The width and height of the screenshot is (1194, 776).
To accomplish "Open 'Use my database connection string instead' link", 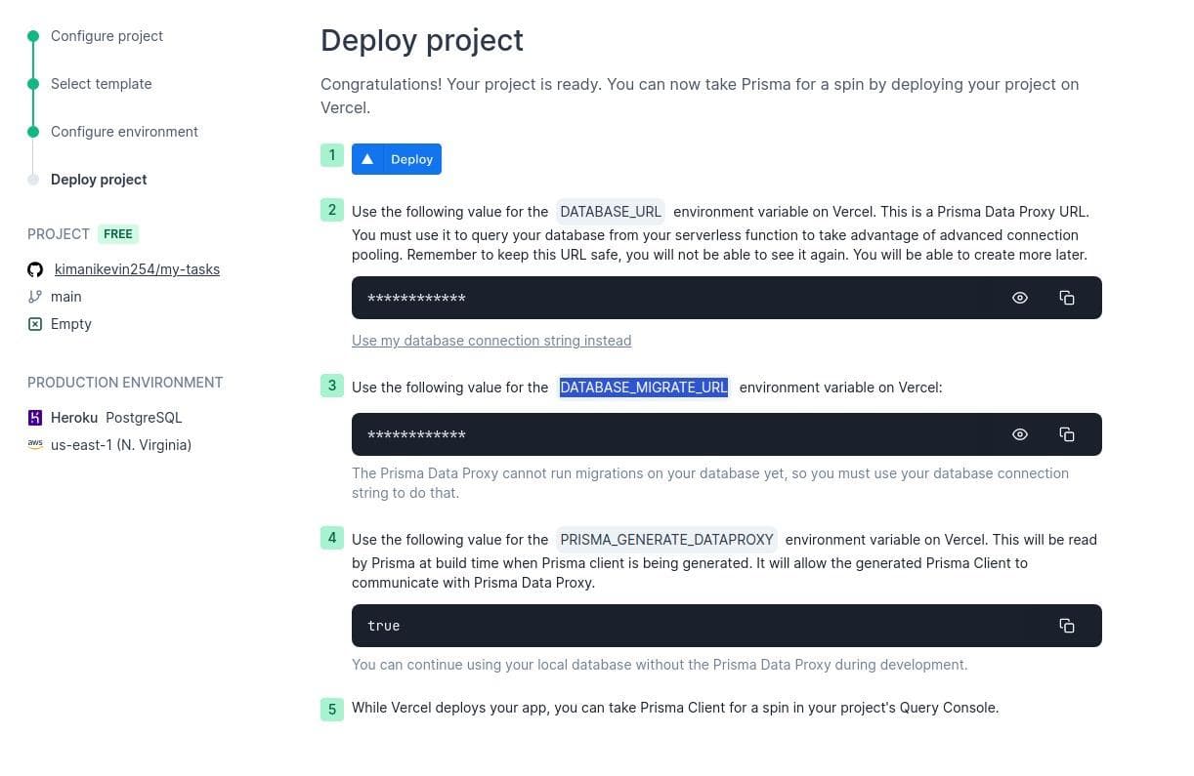I will pos(491,341).
